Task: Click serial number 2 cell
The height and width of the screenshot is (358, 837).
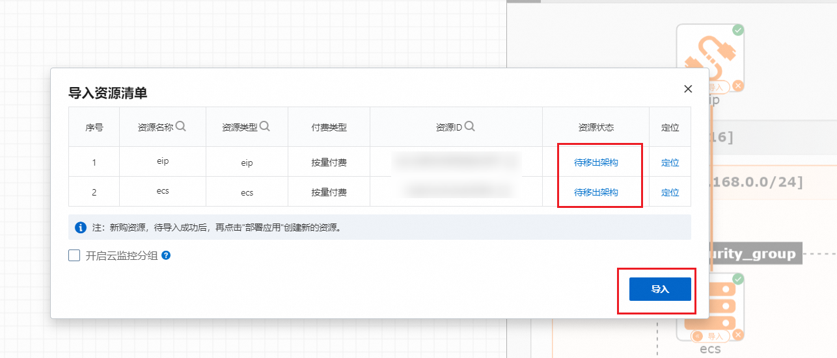Action: [94, 192]
